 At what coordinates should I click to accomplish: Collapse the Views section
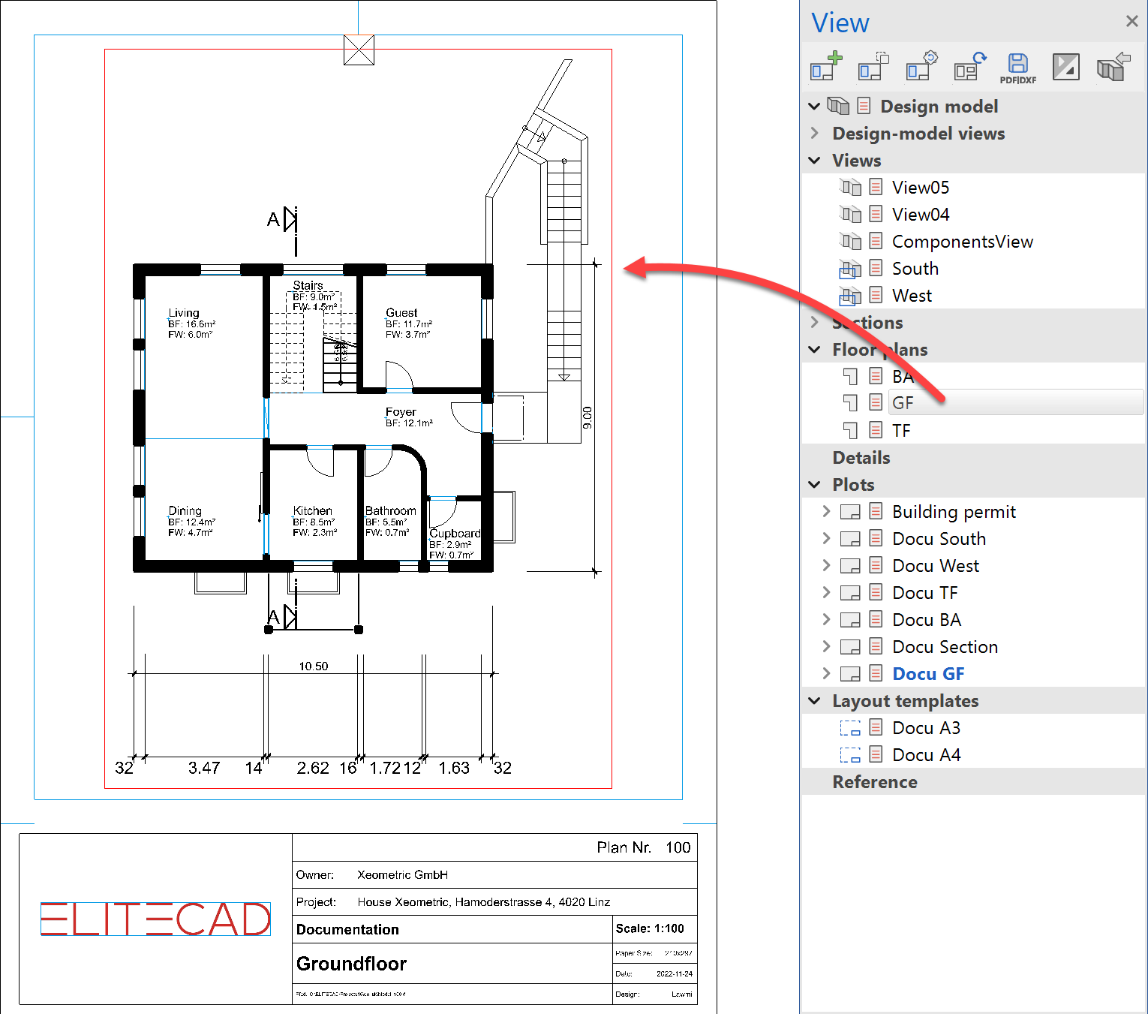tap(815, 160)
